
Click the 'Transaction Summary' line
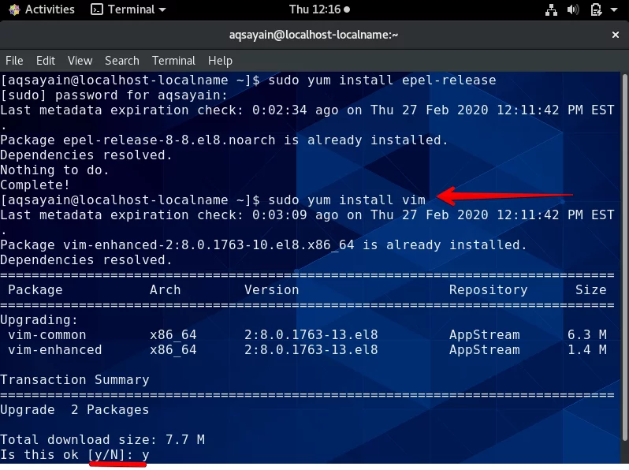click(75, 379)
